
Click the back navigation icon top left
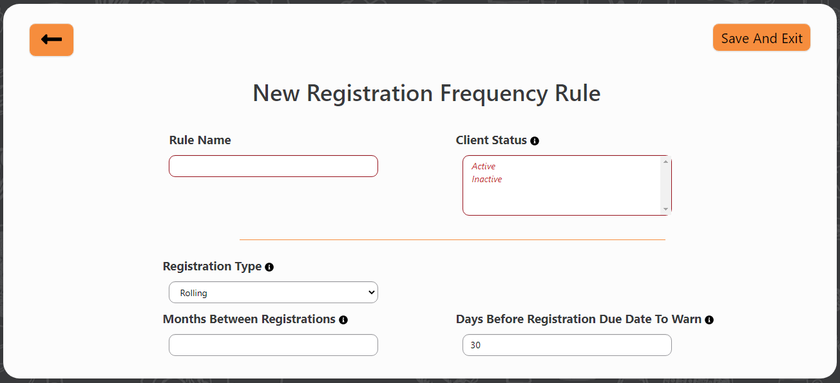[x=51, y=39]
